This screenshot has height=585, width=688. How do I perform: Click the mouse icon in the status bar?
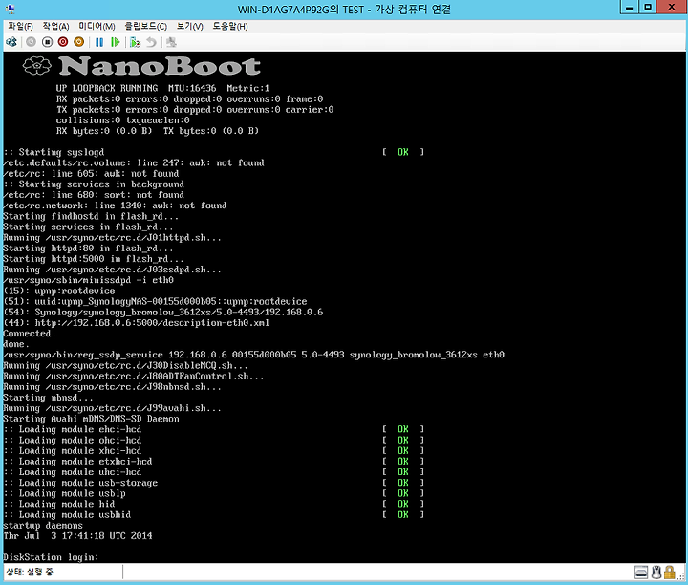pos(656,573)
